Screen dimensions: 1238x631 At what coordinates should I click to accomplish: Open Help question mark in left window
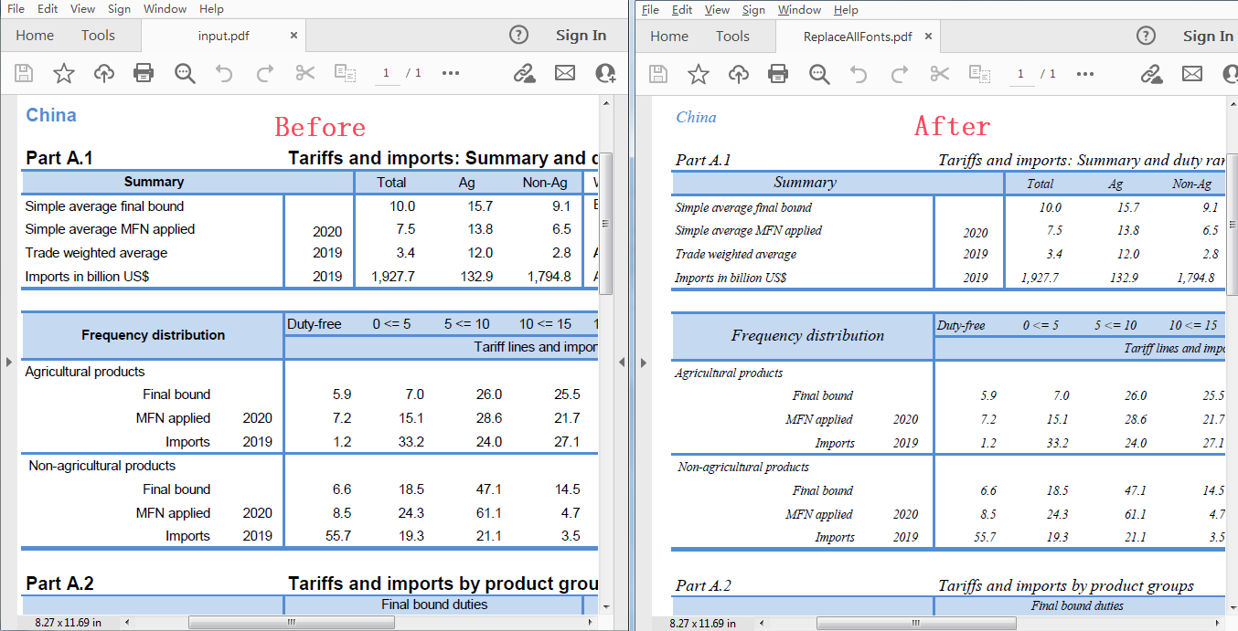(x=518, y=36)
